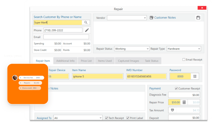Click the customer search magnifier icon

pos(86,23)
